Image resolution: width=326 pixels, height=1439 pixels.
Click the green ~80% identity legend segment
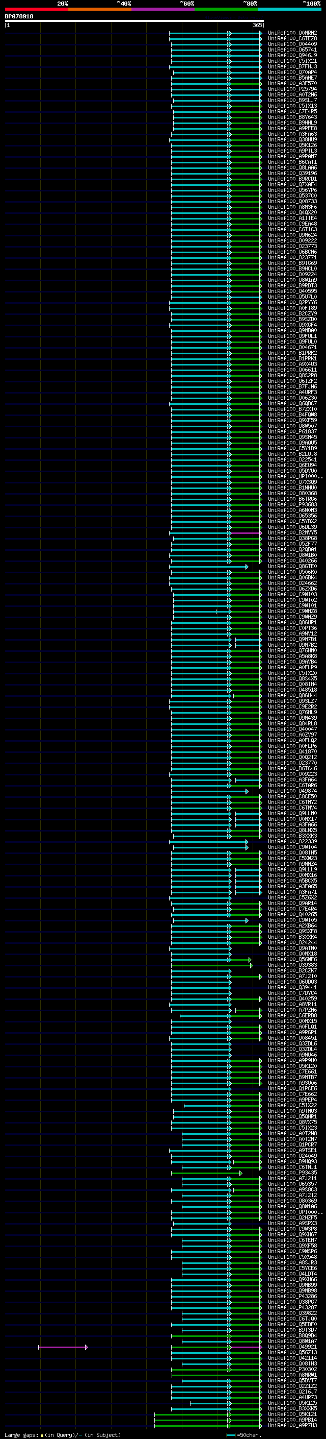point(226,9)
